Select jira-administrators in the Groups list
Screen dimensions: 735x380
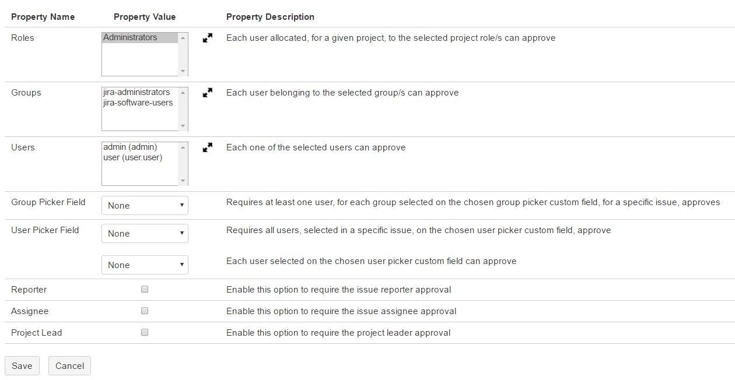[x=136, y=92]
